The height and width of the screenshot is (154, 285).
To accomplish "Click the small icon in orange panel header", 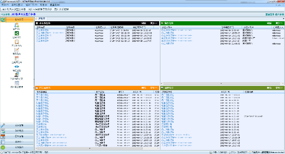I will click(37, 88).
